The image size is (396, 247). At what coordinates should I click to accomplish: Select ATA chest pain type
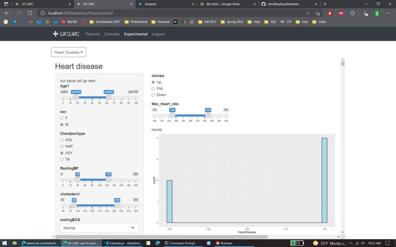(61, 140)
